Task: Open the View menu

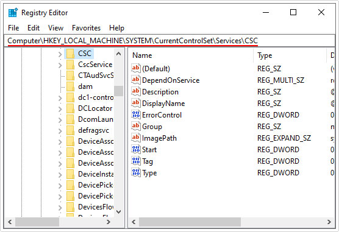Action: click(55, 28)
